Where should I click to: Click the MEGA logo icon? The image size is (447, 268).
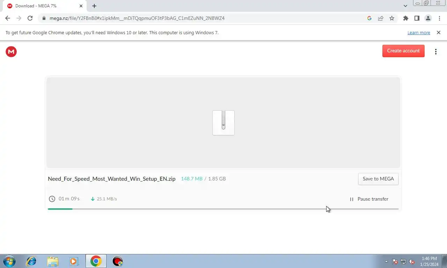(x=11, y=52)
